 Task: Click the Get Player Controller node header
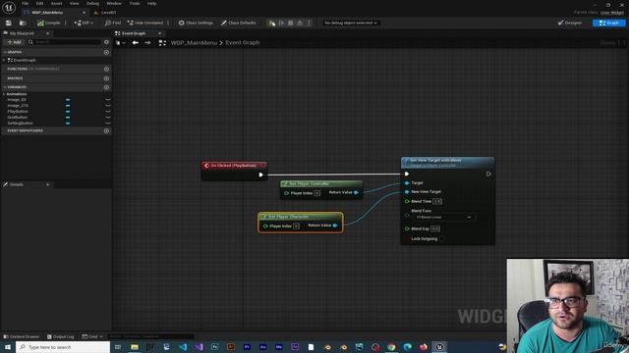[x=321, y=183]
